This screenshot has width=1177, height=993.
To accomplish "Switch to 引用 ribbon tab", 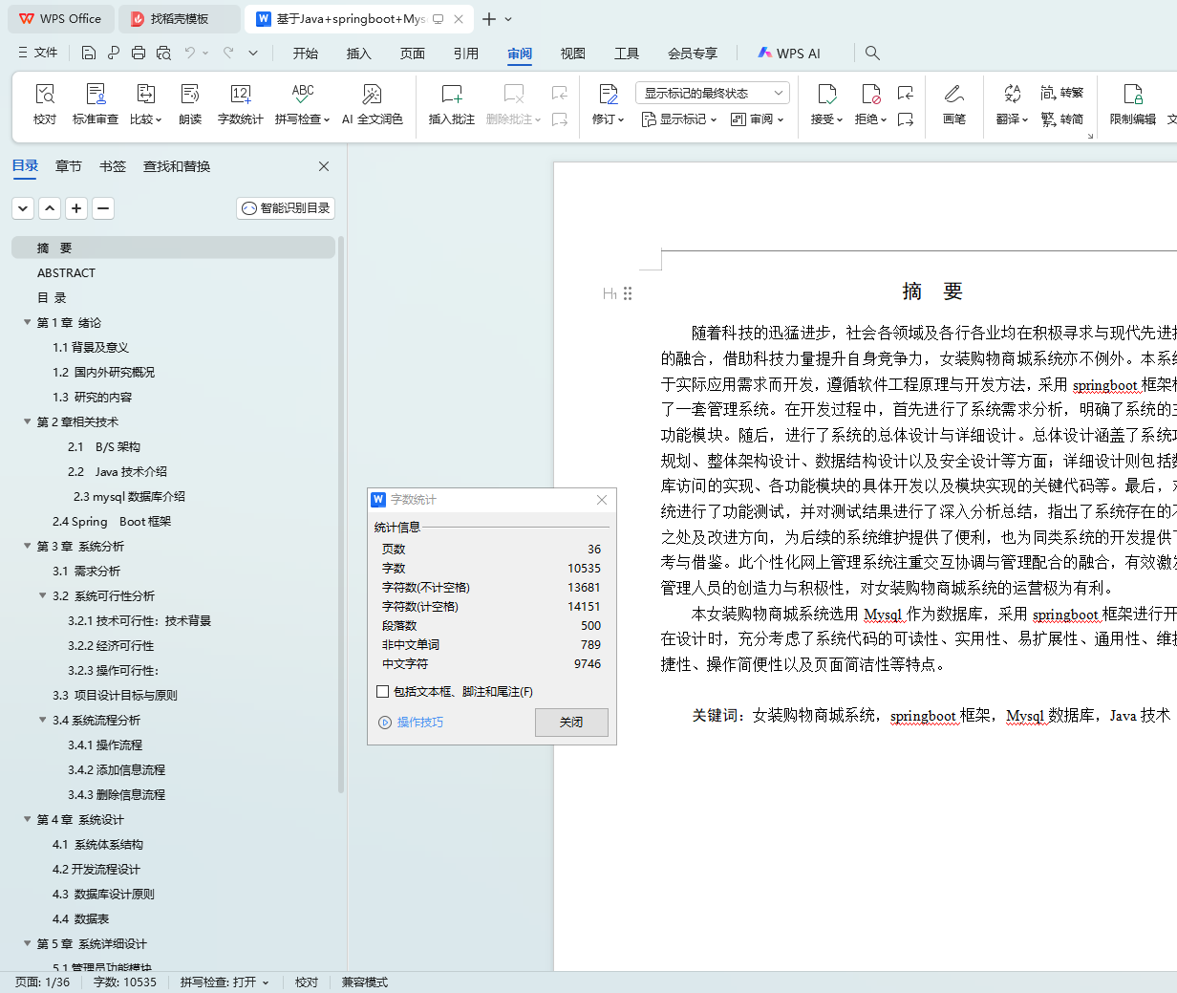I will [466, 54].
